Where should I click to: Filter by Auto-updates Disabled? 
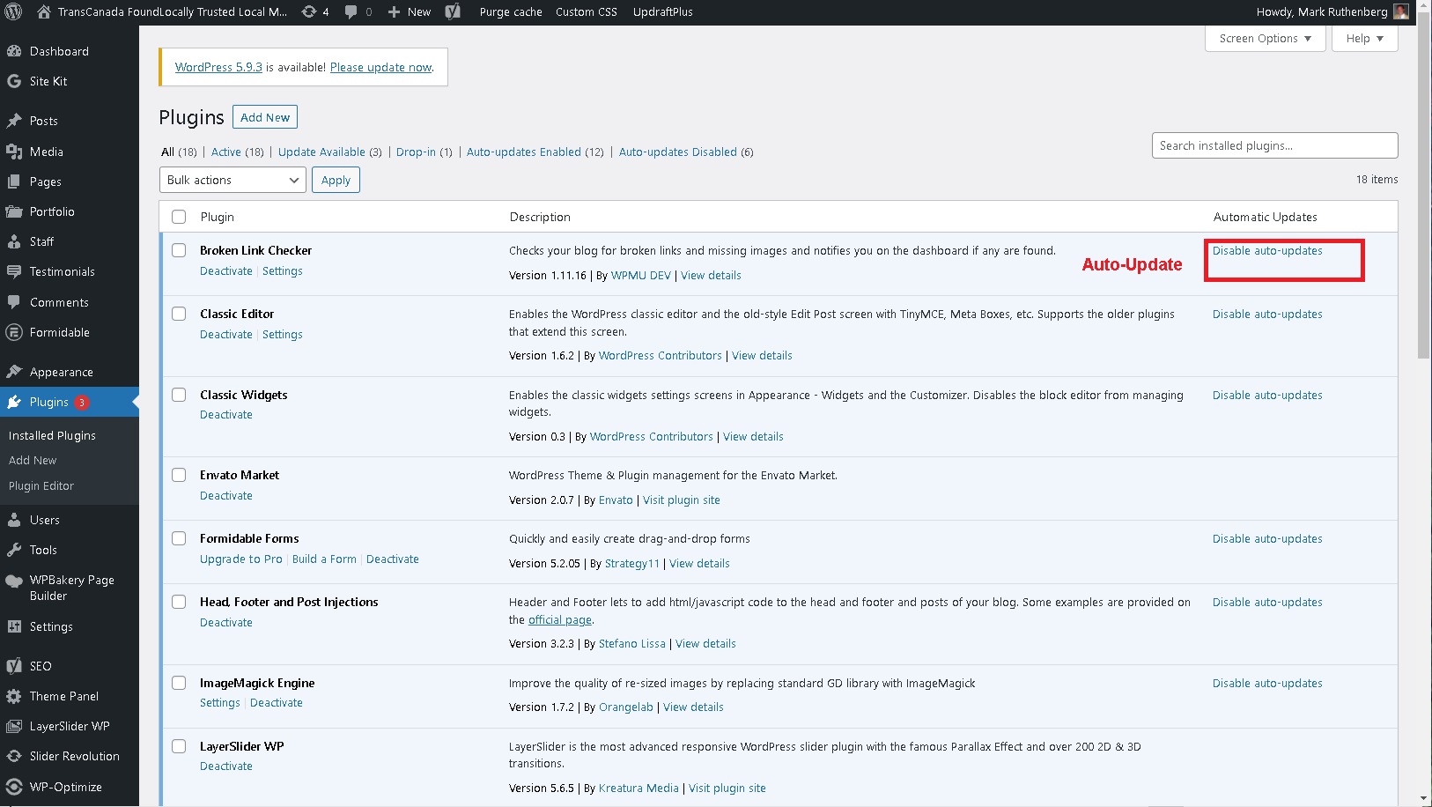click(x=678, y=152)
